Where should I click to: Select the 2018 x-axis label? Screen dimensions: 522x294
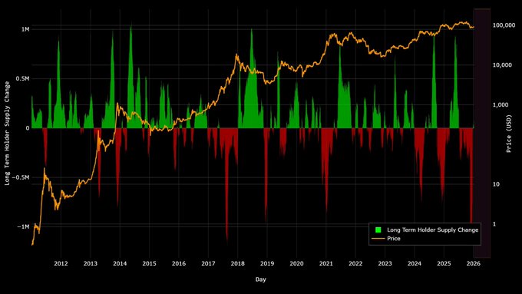pyautogui.click(x=237, y=263)
